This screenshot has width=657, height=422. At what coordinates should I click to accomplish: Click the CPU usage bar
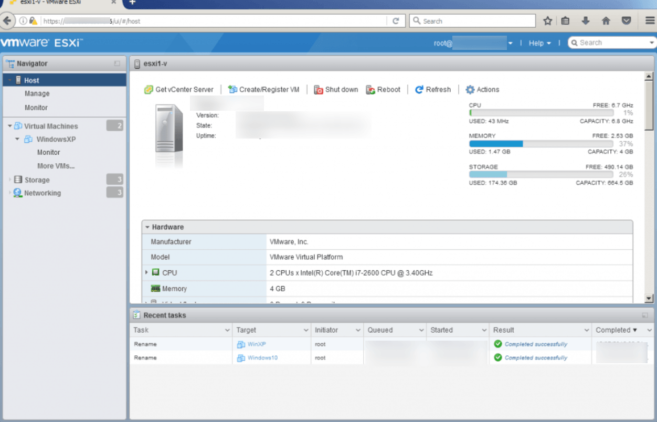tap(541, 113)
